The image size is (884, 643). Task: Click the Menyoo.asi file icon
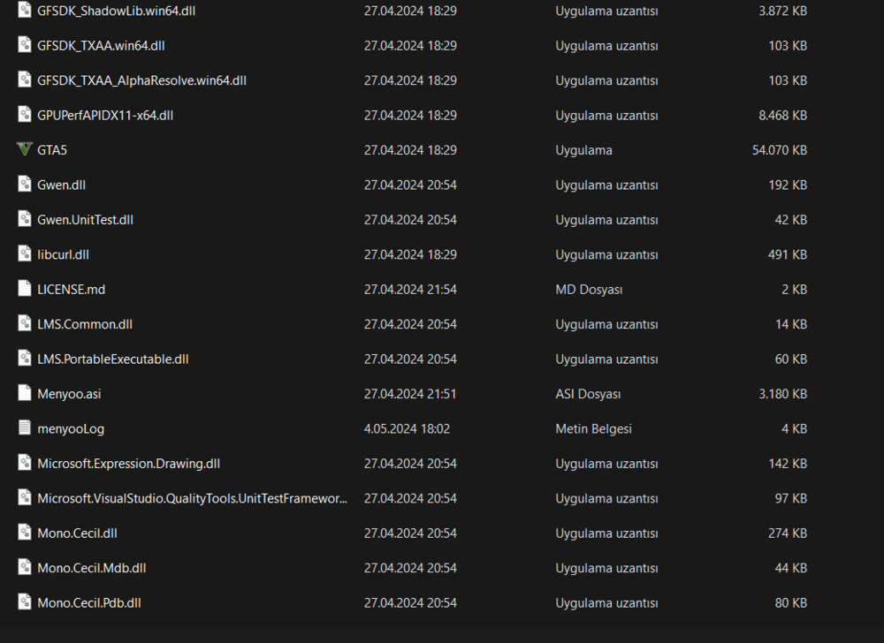pos(24,393)
